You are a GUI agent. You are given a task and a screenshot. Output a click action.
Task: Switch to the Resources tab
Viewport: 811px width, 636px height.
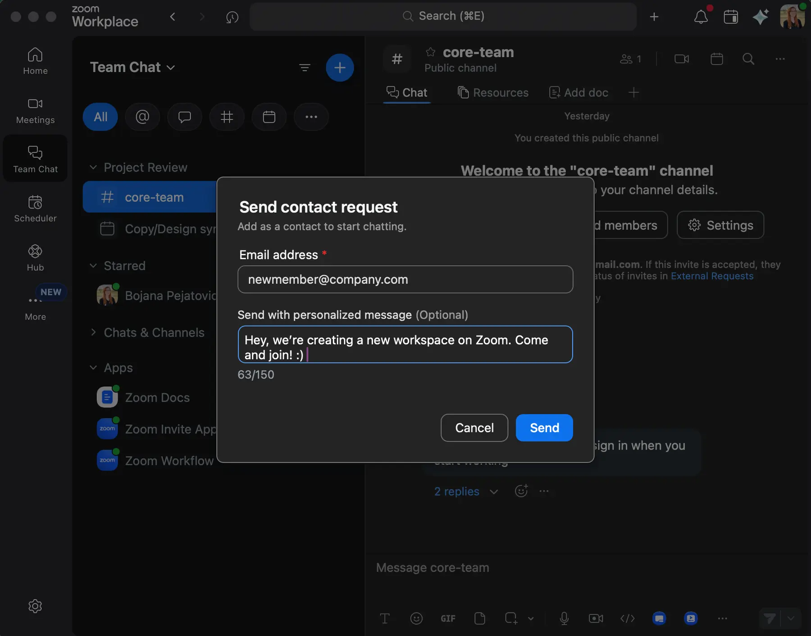coord(493,93)
